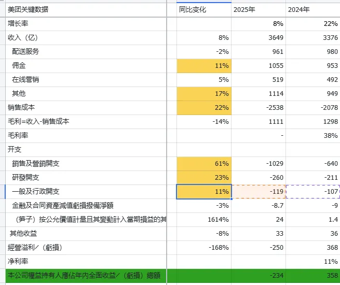
Task: Click the highlighted 23% cell for 研發開支
Action: pos(204,178)
